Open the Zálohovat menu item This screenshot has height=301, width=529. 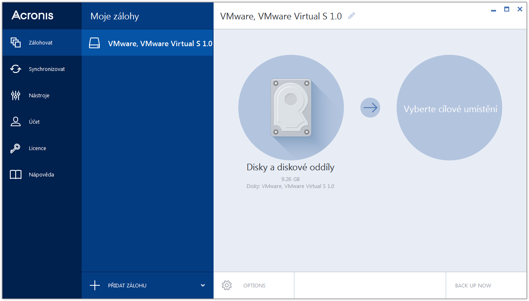[x=42, y=42]
